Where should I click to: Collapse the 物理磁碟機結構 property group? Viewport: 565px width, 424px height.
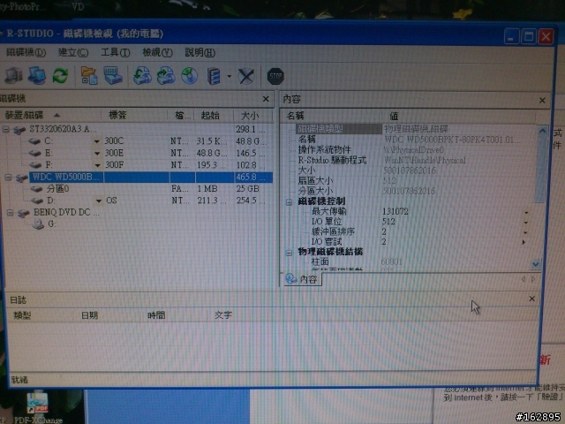pos(289,253)
